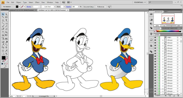Select the Free Transform tool
This screenshot has height=98, width=183.
coord(6,35)
